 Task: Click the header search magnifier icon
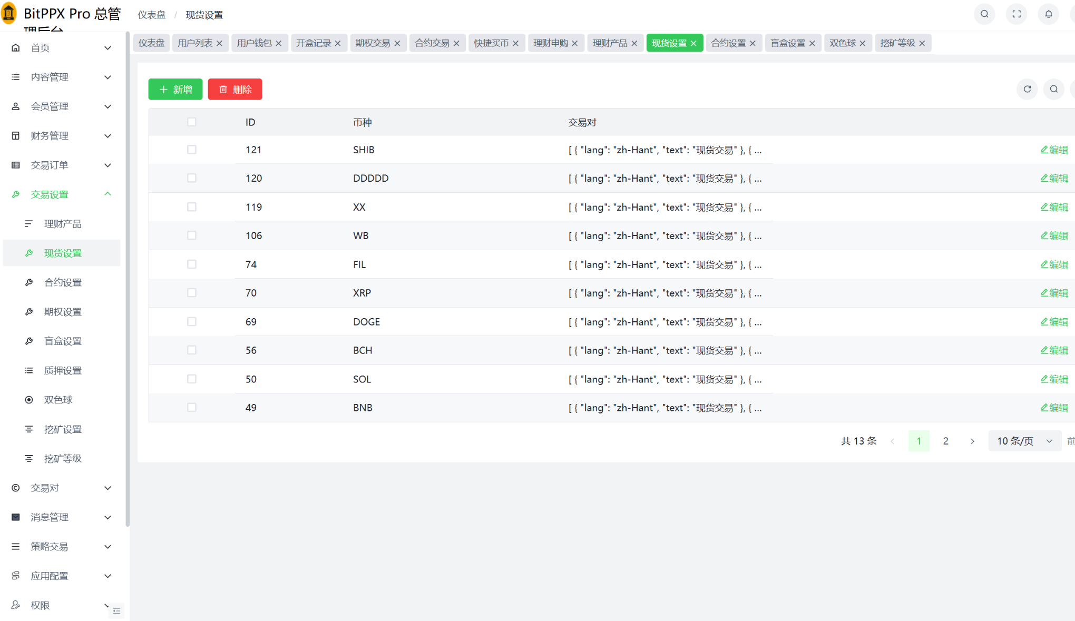coord(984,14)
